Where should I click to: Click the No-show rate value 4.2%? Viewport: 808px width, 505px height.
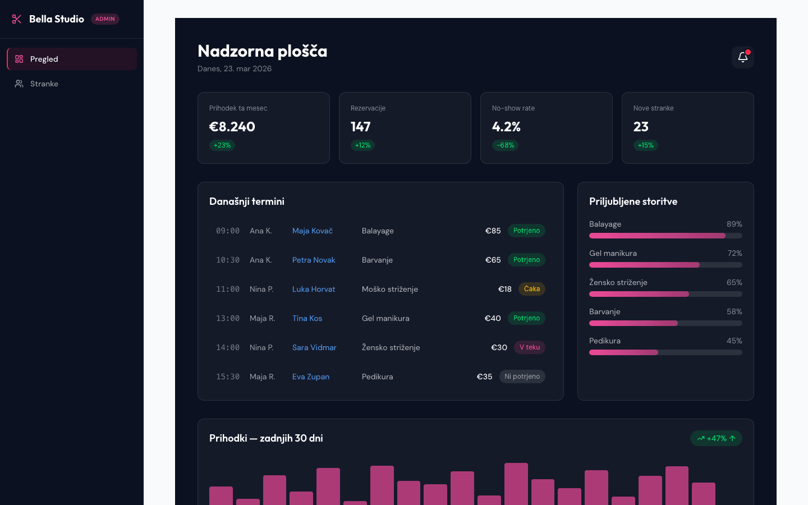pyautogui.click(x=506, y=127)
